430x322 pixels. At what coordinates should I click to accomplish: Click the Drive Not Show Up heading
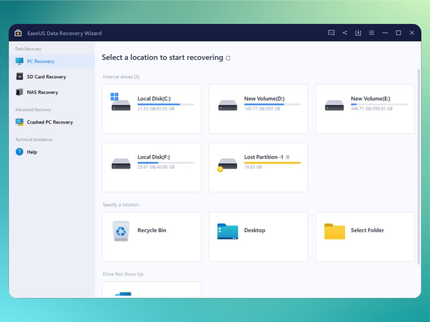(123, 274)
